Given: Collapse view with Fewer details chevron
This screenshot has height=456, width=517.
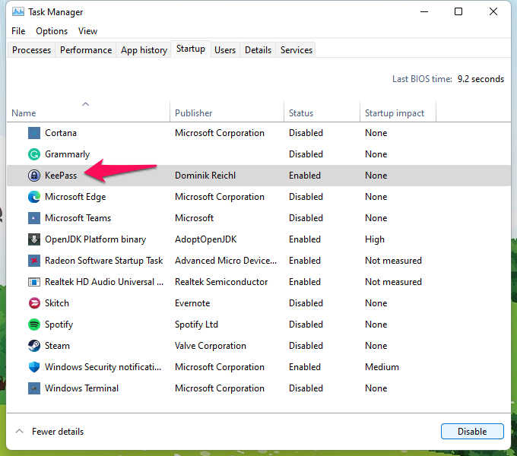Looking at the screenshot, I should coord(20,431).
